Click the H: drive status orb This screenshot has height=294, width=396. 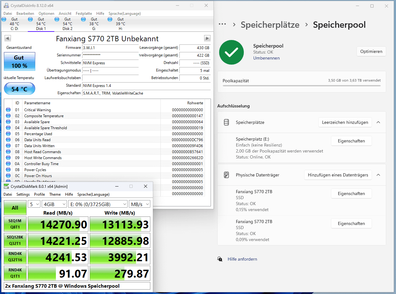click(x=110, y=19)
